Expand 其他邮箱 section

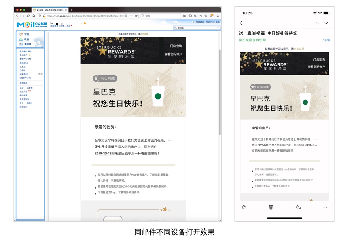[23, 83]
